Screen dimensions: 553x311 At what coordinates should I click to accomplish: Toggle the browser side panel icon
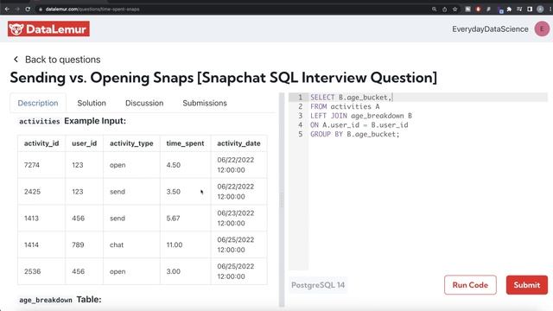(530, 10)
